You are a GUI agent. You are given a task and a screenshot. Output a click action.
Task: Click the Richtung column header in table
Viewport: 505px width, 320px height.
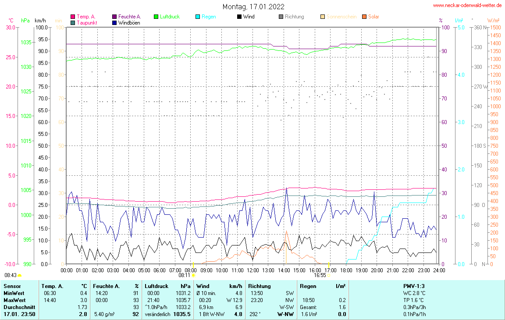(x=259, y=286)
